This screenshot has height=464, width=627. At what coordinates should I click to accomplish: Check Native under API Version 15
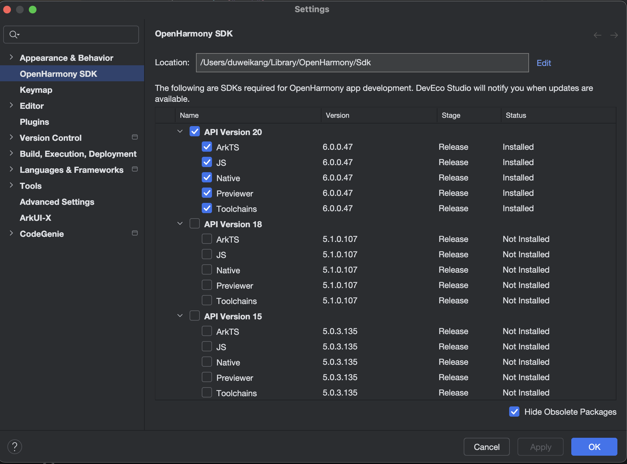click(x=207, y=362)
